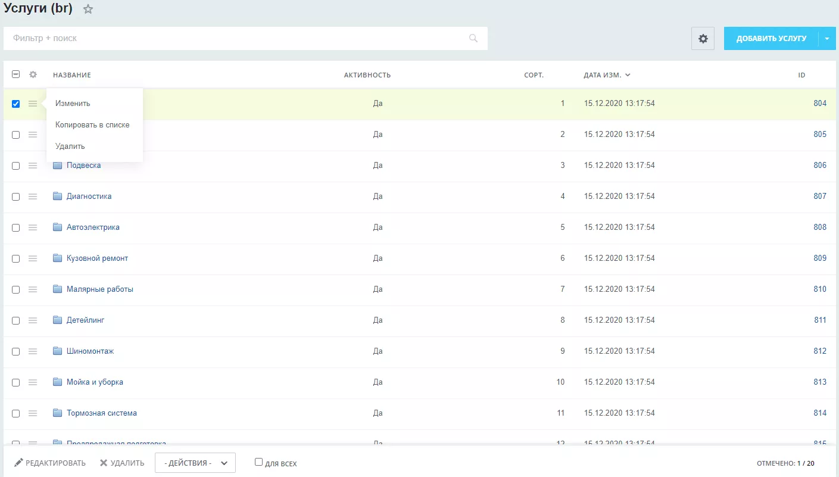Click the 'ОТМЕЧЕНО: 1 / 20' counter text
This screenshot has height=477, width=839.
(x=785, y=463)
